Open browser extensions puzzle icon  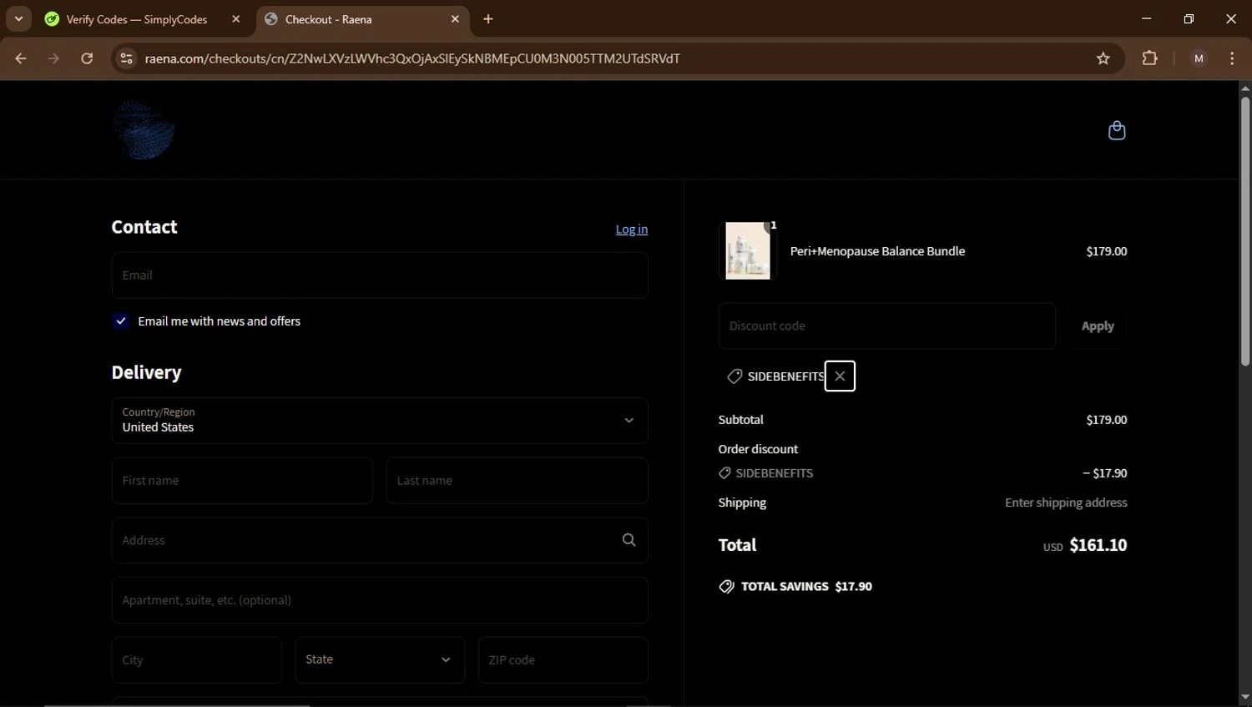tap(1150, 58)
